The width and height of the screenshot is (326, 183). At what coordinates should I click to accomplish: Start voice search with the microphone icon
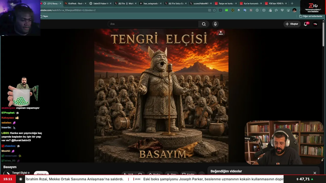click(215, 24)
